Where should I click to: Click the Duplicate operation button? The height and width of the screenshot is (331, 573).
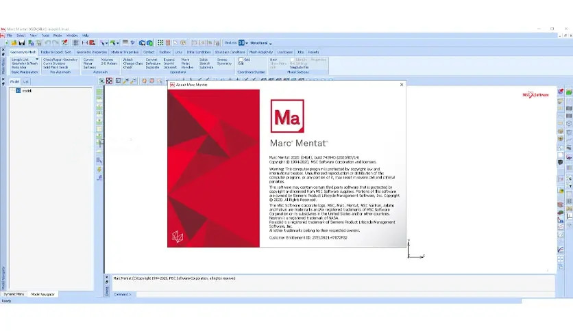152,68
